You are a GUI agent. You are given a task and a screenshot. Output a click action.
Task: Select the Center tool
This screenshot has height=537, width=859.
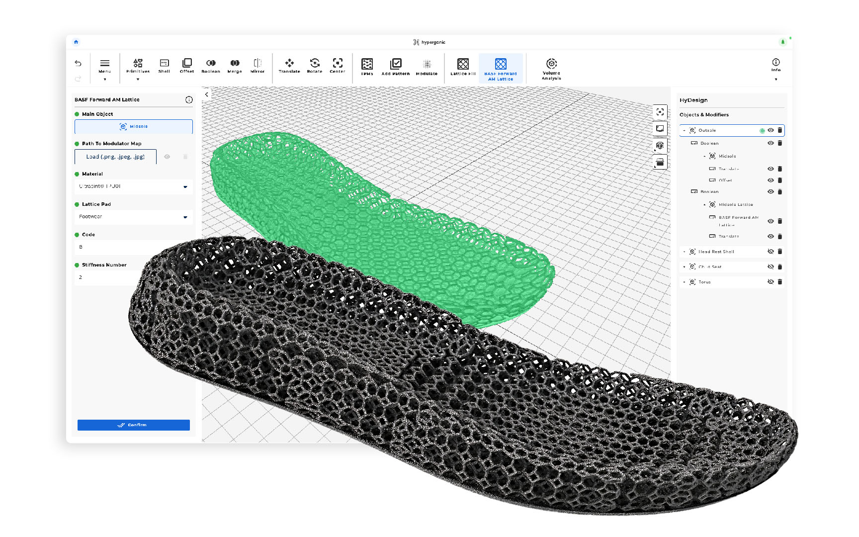[x=338, y=66]
